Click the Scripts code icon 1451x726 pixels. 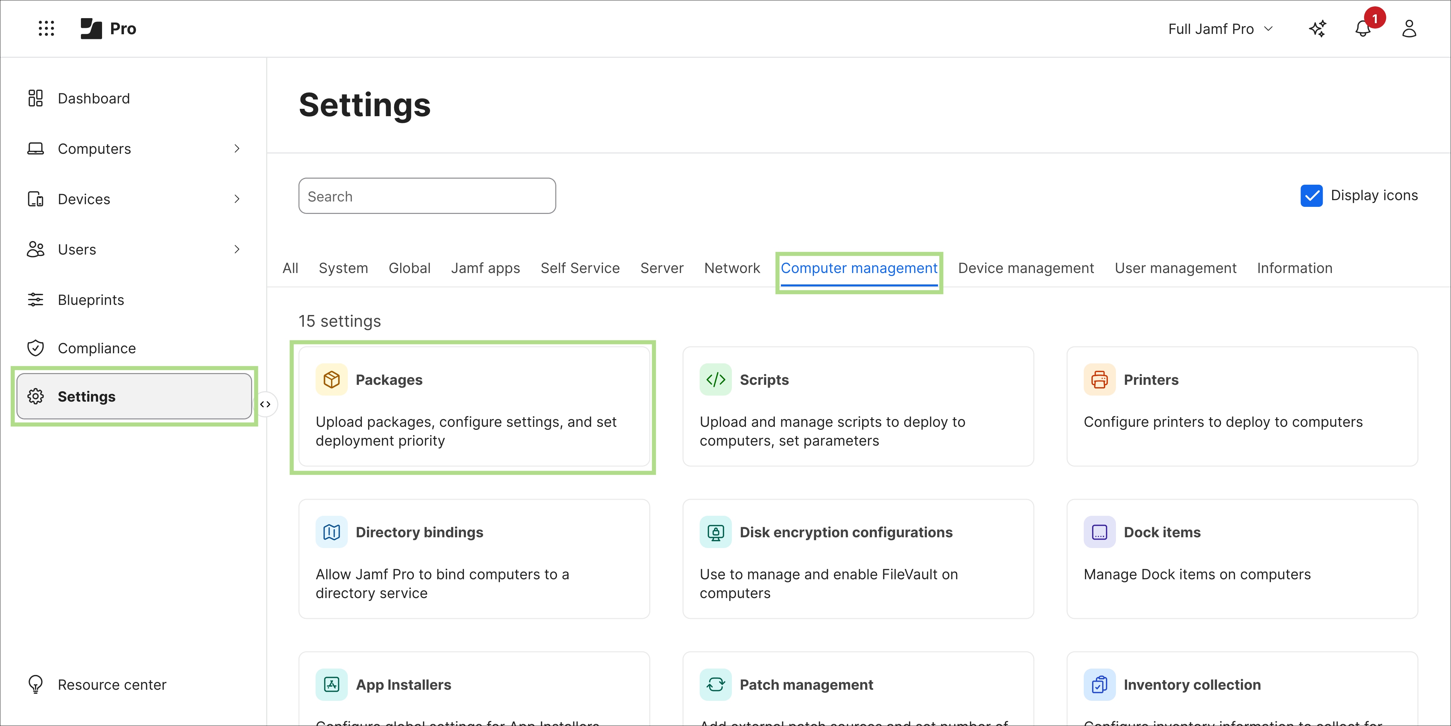point(715,379)
